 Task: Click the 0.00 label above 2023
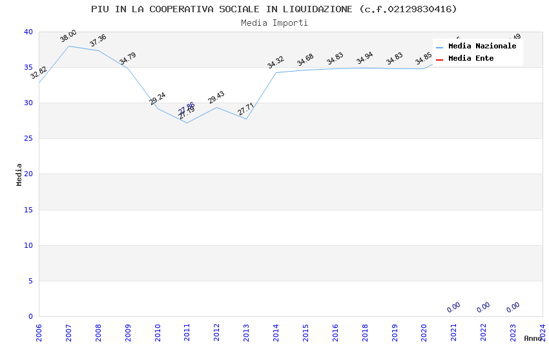click(x=513, y=307)
